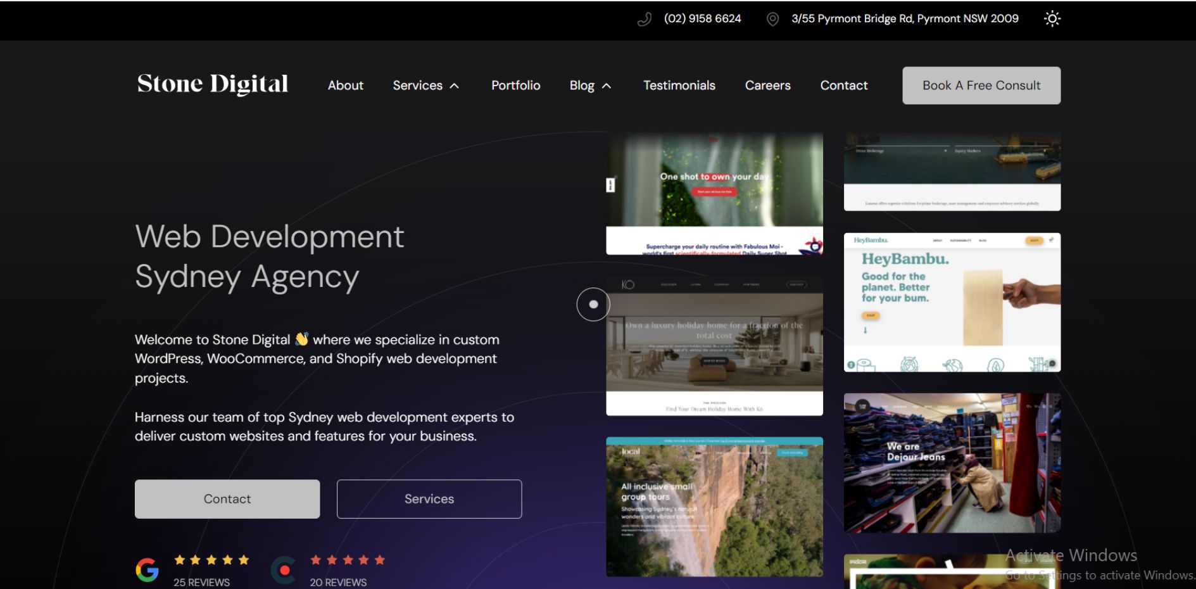Click the 20 REVIEWS text
The image size is (1196, 589).
pos(338,582)
